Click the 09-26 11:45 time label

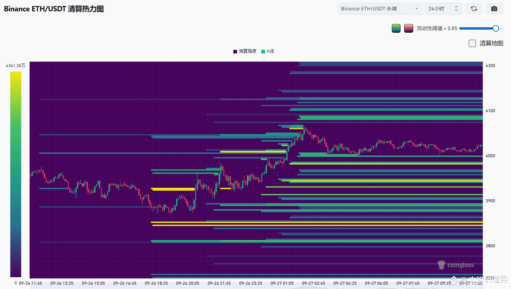30,283
